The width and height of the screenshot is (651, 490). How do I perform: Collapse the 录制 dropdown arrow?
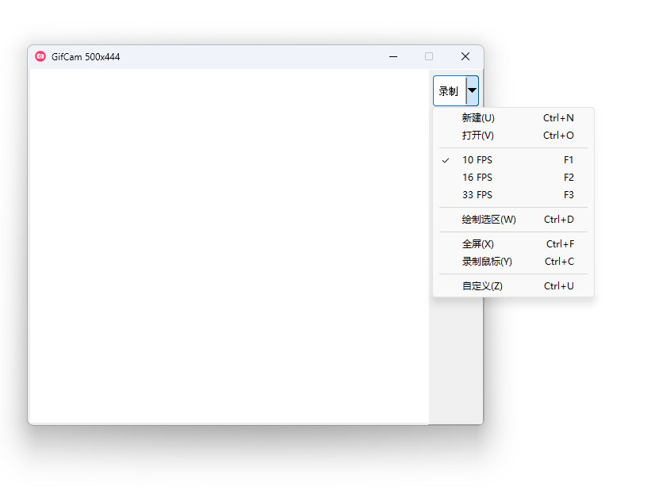pyautogui.click(x=472, y=91)
